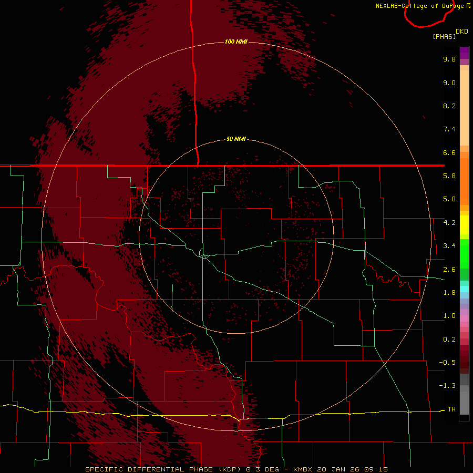Viewport: 473px width, 473px height.
Task: Click the 7.4 legend value
Action: point(449,129)
